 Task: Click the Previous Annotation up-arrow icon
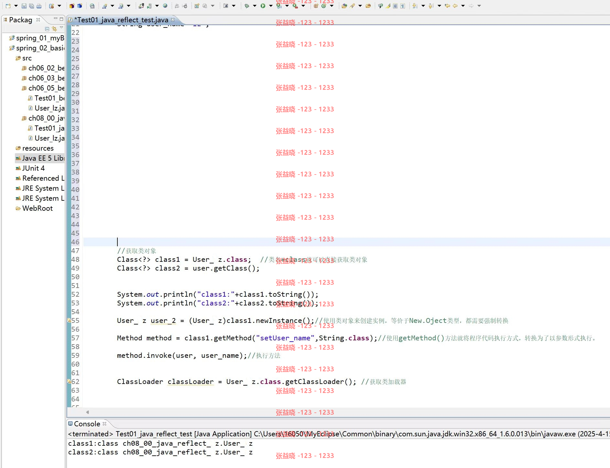(431, 6)
